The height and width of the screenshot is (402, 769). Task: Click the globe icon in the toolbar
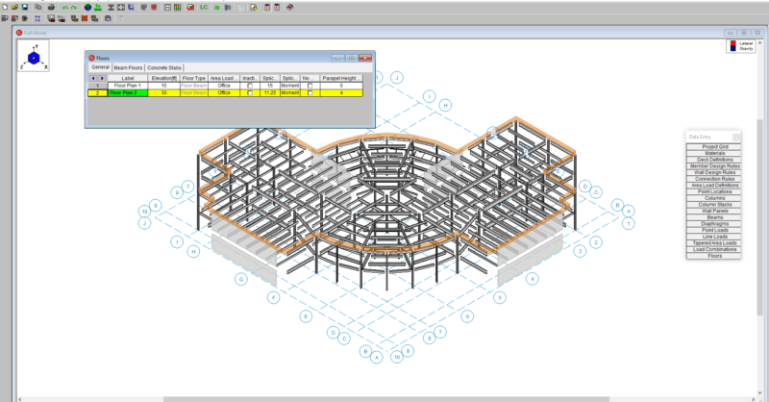[88, 6]
